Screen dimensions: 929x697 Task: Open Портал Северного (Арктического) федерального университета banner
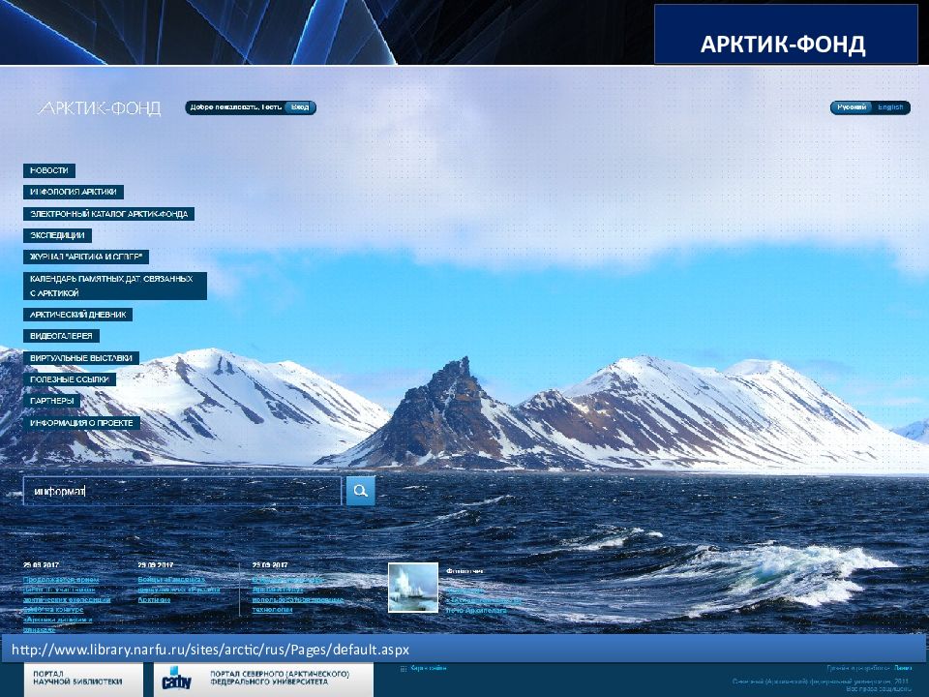click(x=263, y=680)
